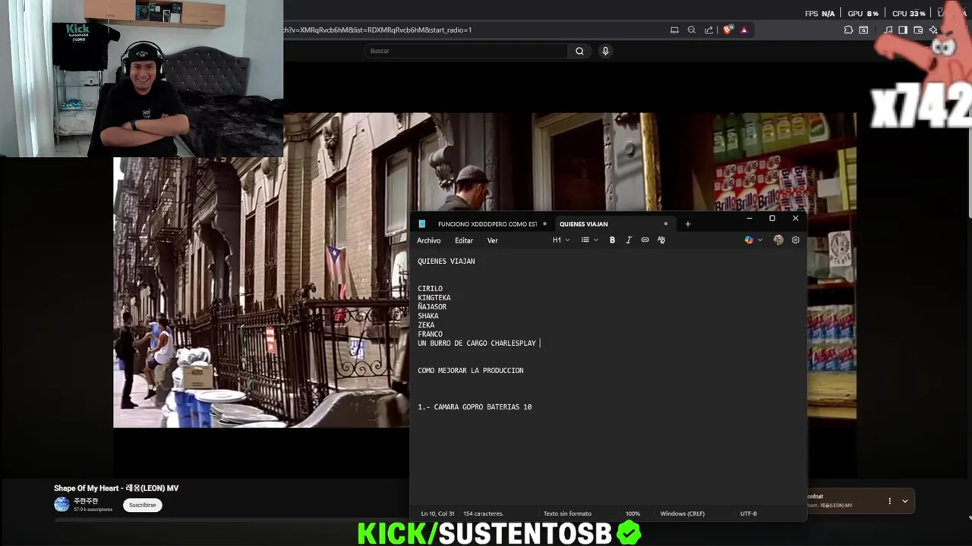Screen dimensions: 972x546
Task: Click the channel name '주란주란' under the video
Action: tap(85, 501)
